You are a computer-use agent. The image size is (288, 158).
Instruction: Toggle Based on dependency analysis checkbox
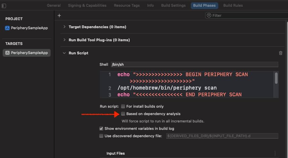(x=123, y=114)
